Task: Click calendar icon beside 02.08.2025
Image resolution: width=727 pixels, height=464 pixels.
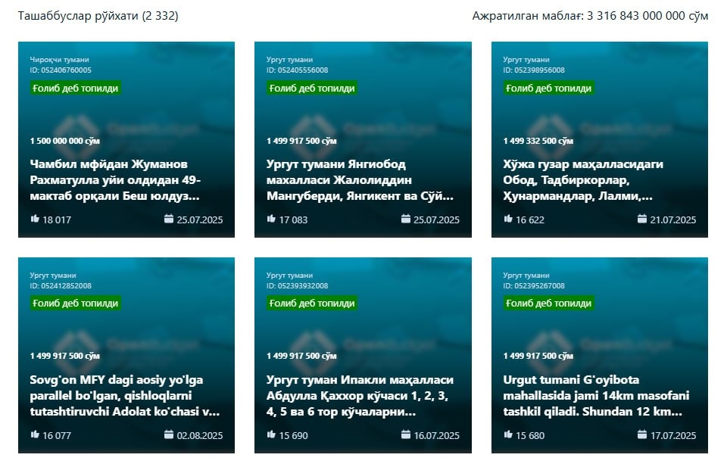Action: pyautogui.click(x=169, y=434)
